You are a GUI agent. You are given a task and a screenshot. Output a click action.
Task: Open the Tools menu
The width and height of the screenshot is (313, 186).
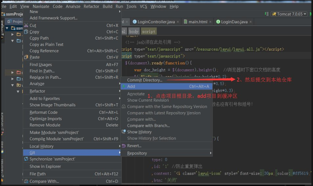coord(131,7)
